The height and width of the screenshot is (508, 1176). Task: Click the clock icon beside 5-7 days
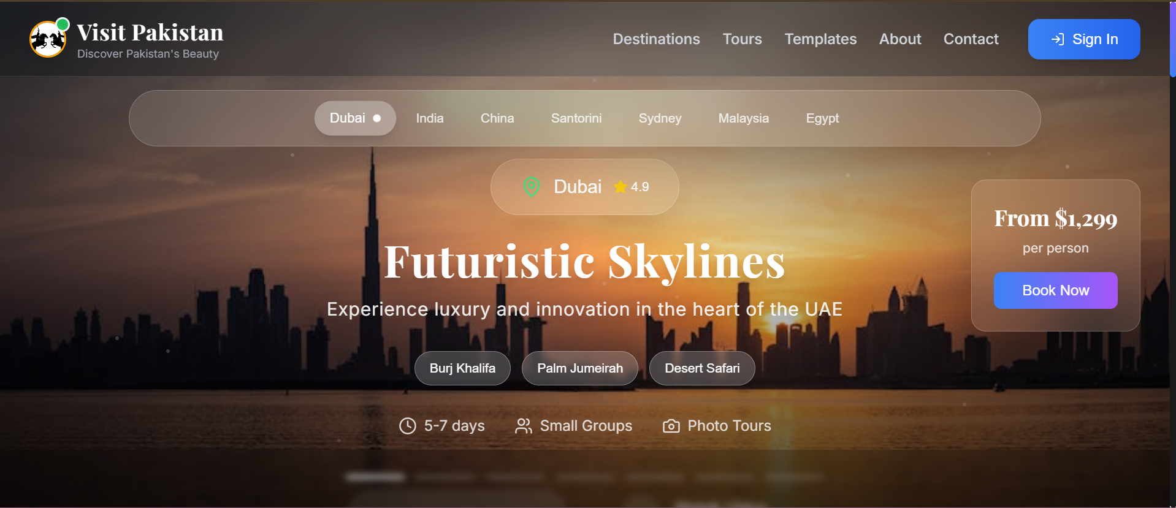point(408,426)
